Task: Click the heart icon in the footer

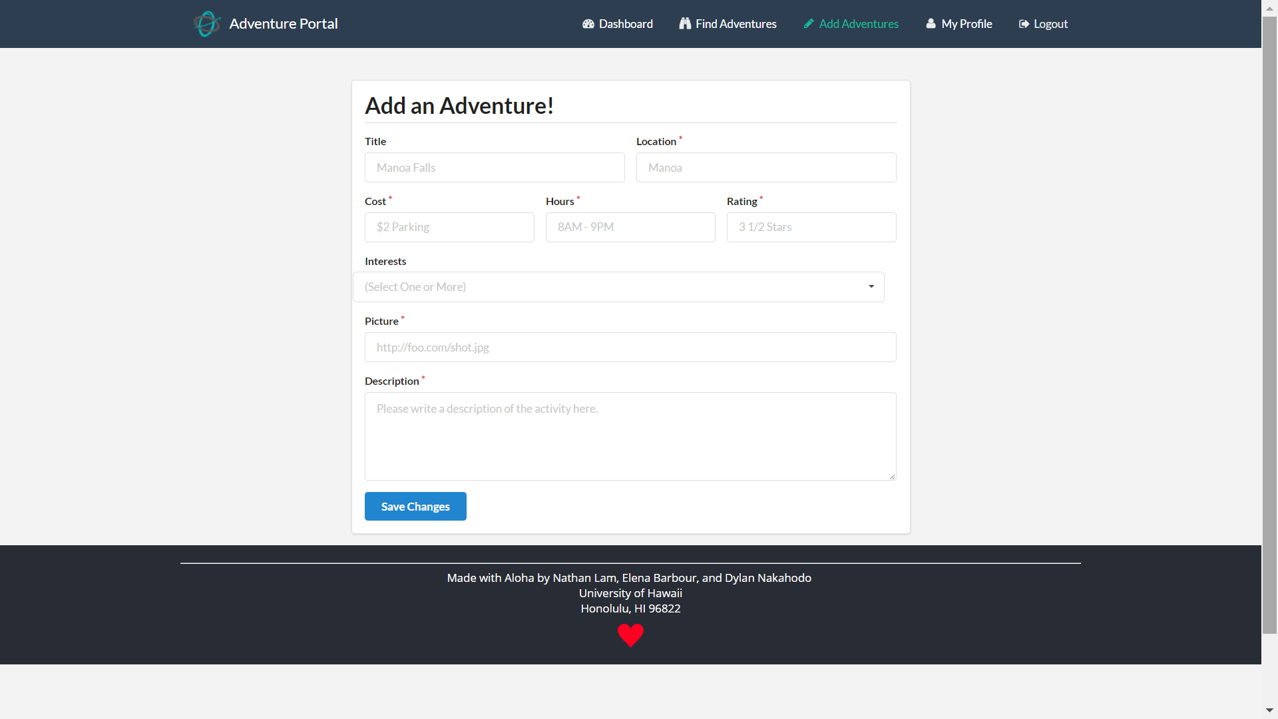Action: point(630,634)
